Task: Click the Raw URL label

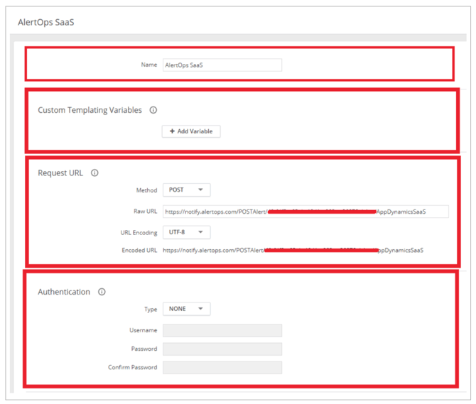Action: (x=146, y=211)
